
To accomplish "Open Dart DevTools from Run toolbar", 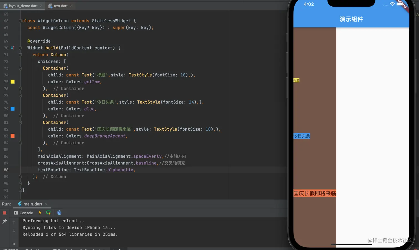I will [59, 213].
